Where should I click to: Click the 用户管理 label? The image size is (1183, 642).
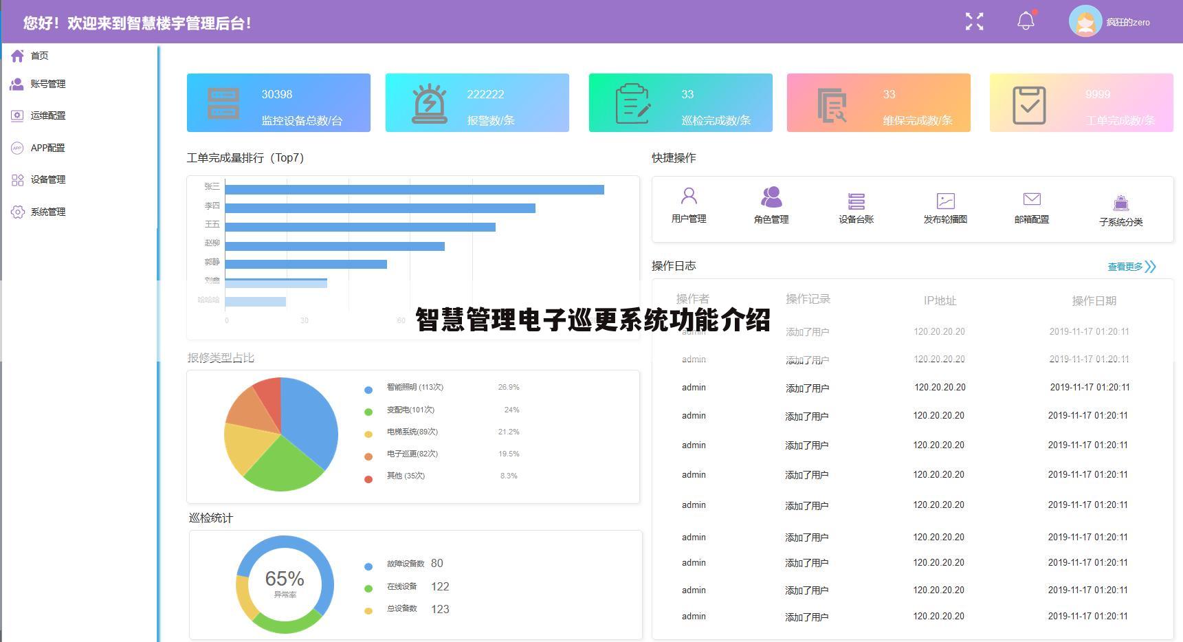[x=689, y=219]
